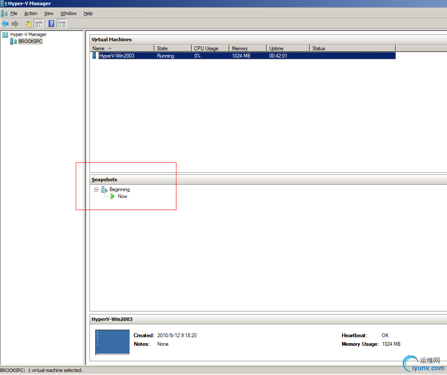This screenshot has height=375, width=447.
Task: Click the Hyper-V Manager tree root icon
Action: (5, 35)
